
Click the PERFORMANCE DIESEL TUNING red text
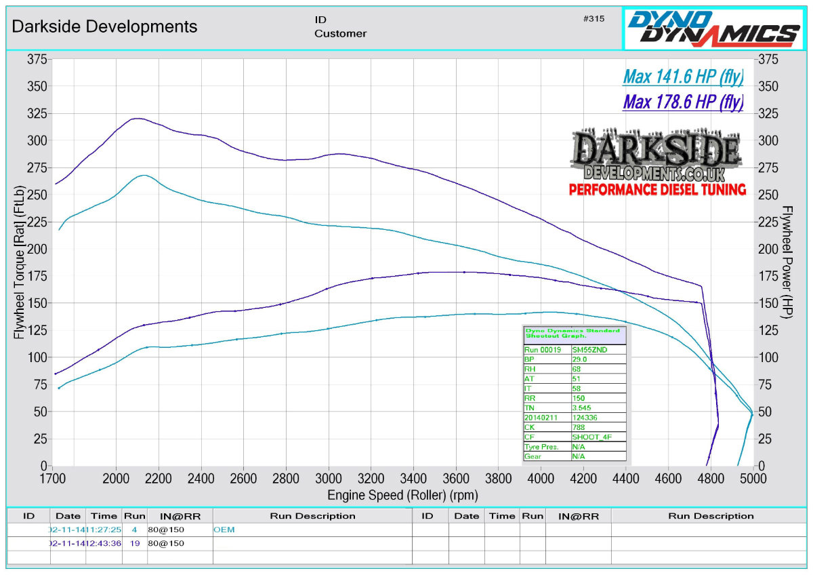coord(656,189)
